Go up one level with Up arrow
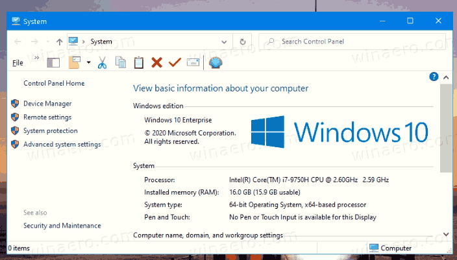The image size is (457, 260). pyautogui.click(x=60, y=42)
